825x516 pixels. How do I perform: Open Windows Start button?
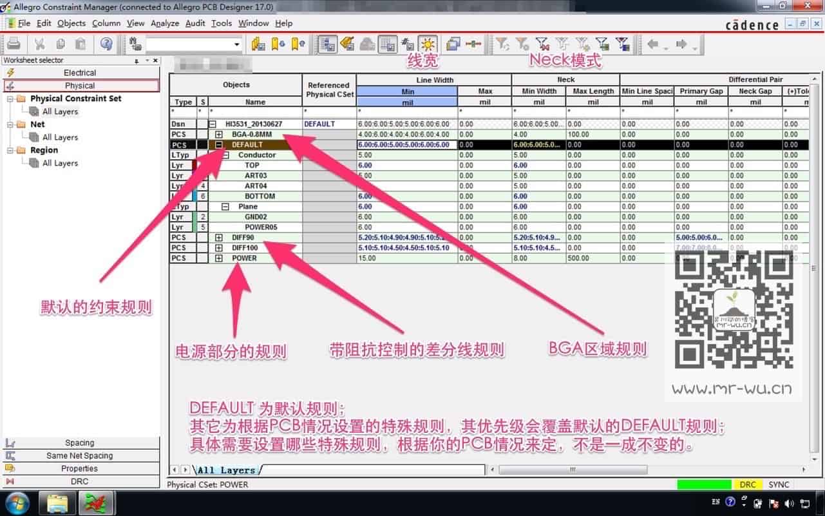[x=17, y=502]
